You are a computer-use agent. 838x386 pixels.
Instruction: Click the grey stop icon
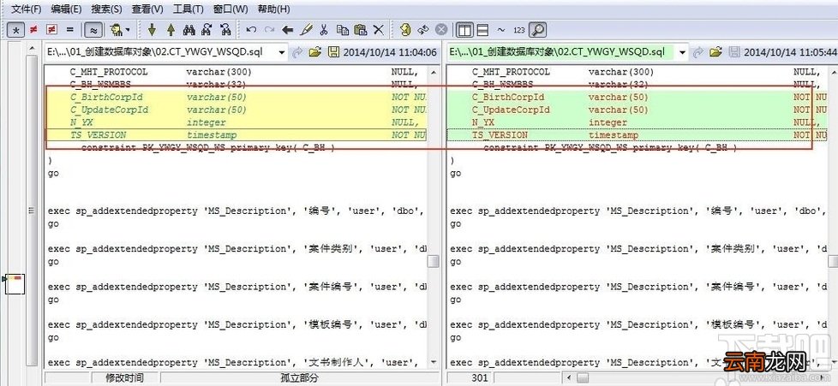point(441,30)
